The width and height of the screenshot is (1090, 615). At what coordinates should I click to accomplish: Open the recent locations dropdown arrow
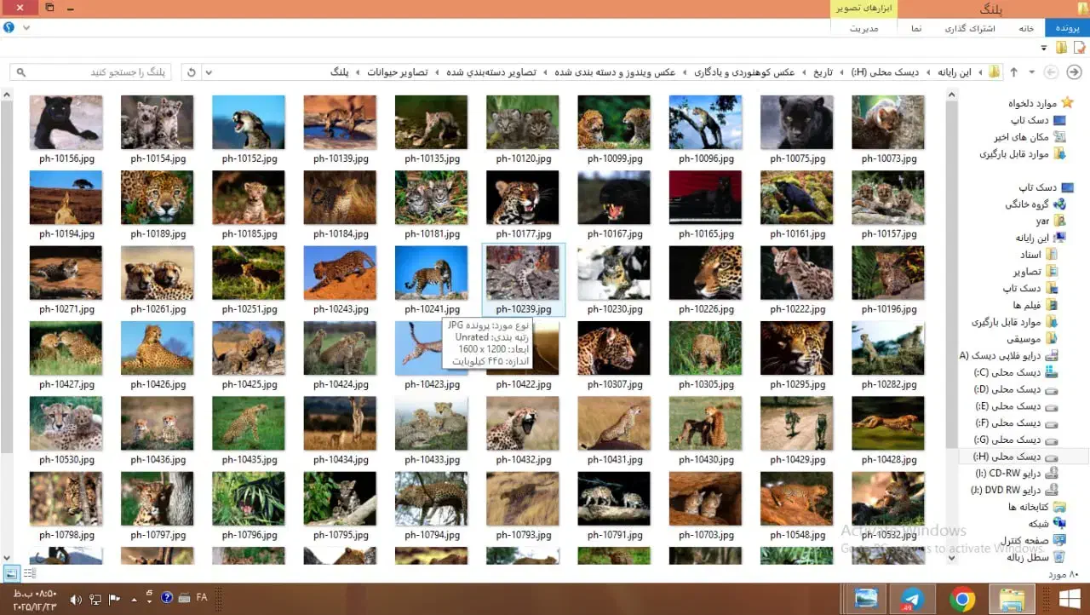[1032, 72]
